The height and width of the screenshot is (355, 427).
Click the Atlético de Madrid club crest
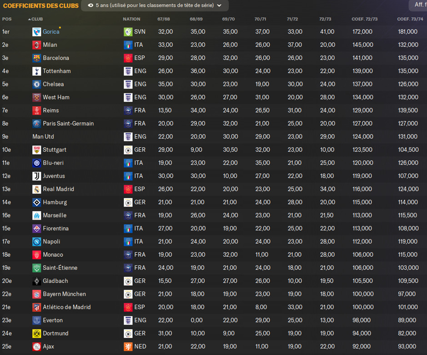[x=36, y=307]
